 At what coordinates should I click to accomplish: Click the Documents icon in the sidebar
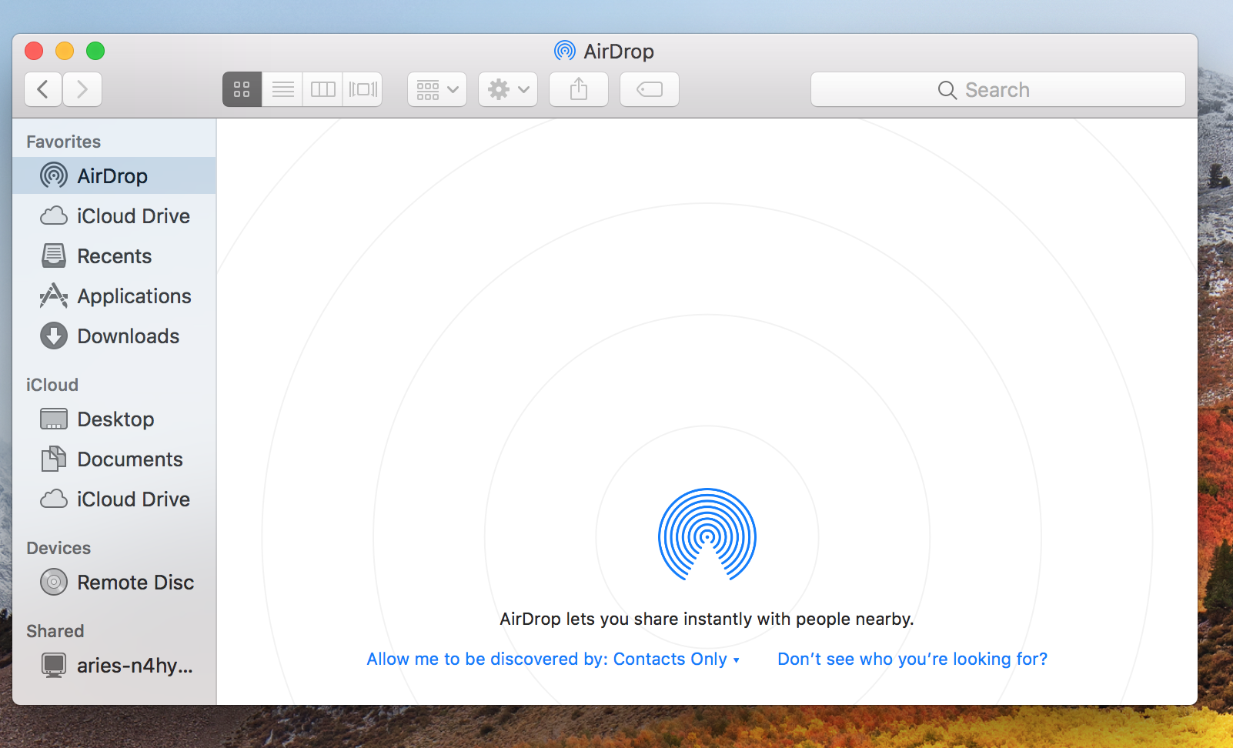[54, 459]
